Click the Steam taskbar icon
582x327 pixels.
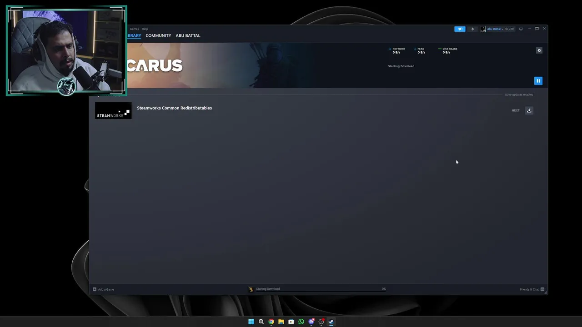coord(331,322)
